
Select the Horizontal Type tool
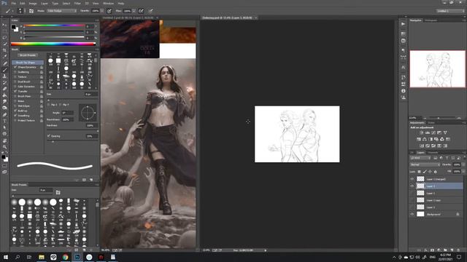point(4,121)
